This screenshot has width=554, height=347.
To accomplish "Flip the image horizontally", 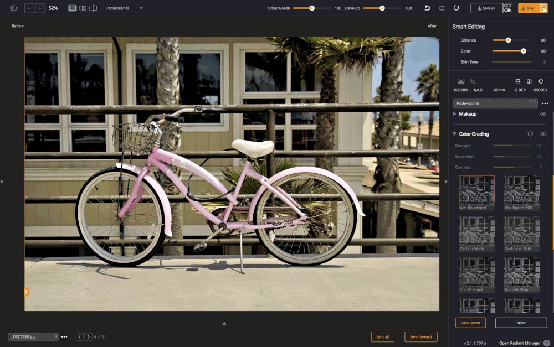I will coord(529,81).
